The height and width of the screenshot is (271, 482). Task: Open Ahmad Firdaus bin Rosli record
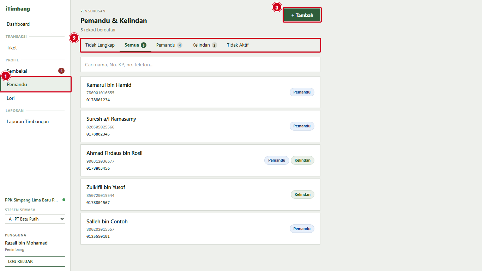coord(200,160)
